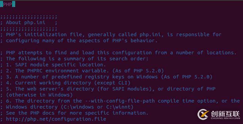Place cursor on 'About php.ini' heading
243x124 pixels.
pyautogui.click(x=26, y=22)
